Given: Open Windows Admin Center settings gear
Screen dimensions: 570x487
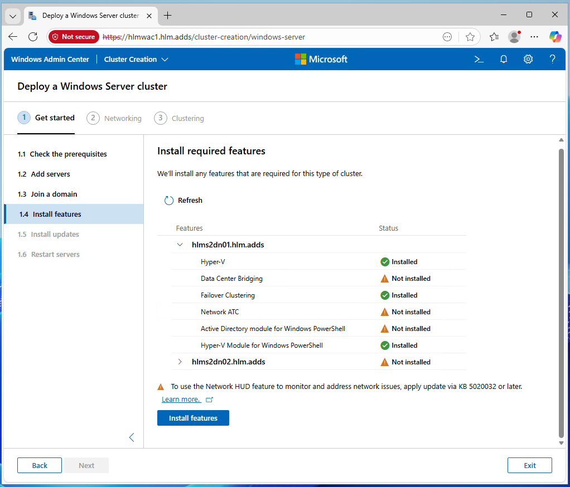Looking at the screenshot, I should pos(528,59).
